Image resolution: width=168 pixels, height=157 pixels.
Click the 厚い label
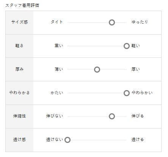(135, 69)
